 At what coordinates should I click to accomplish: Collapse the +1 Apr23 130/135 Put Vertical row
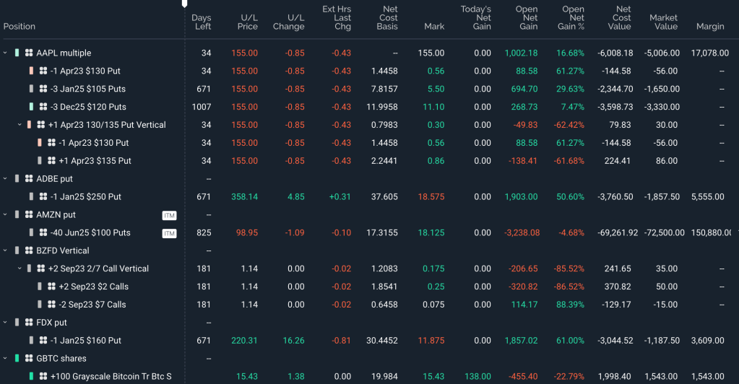[x=19, y=125]
